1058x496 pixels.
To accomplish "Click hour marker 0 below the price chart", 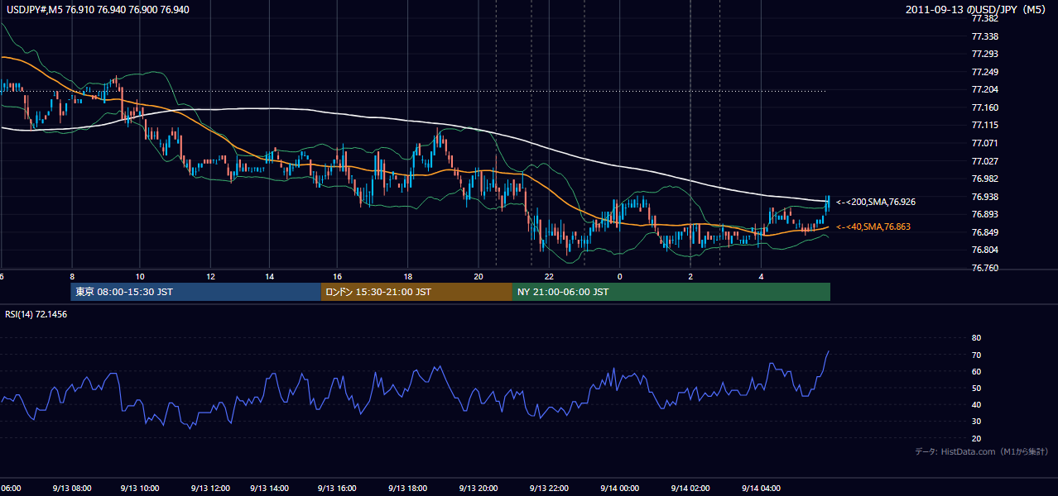I will (x=619, y=275).
